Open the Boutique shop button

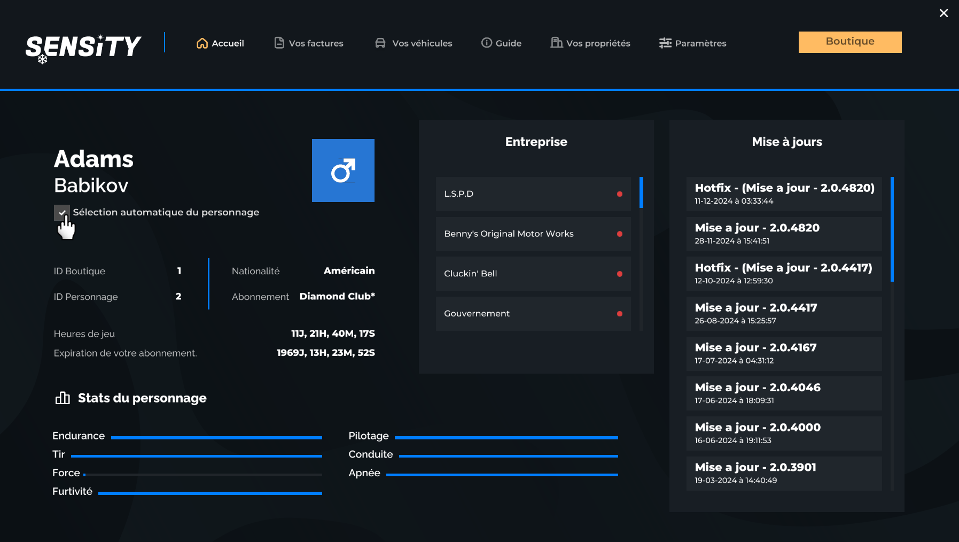pos(850,42)
